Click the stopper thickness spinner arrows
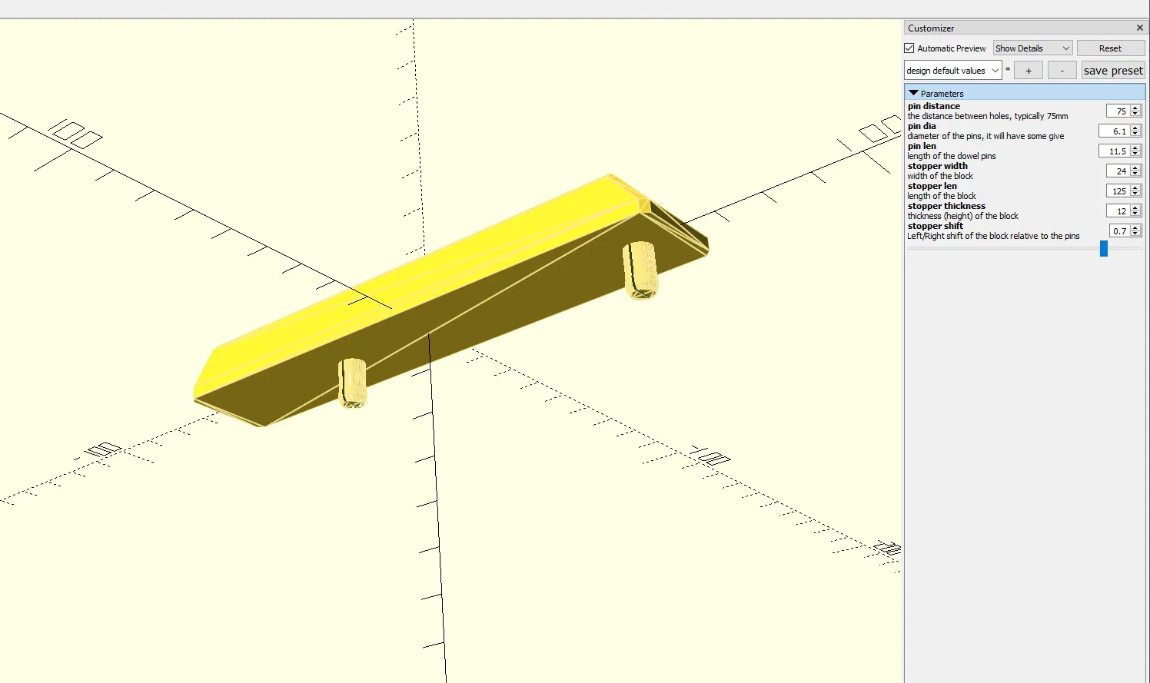The image size is (1150, 683). click(x=1135, y=211)
